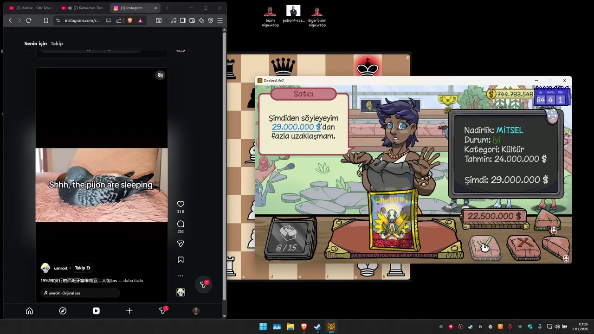
Task: Open the umroit profile name link
Action: (60, 268)
